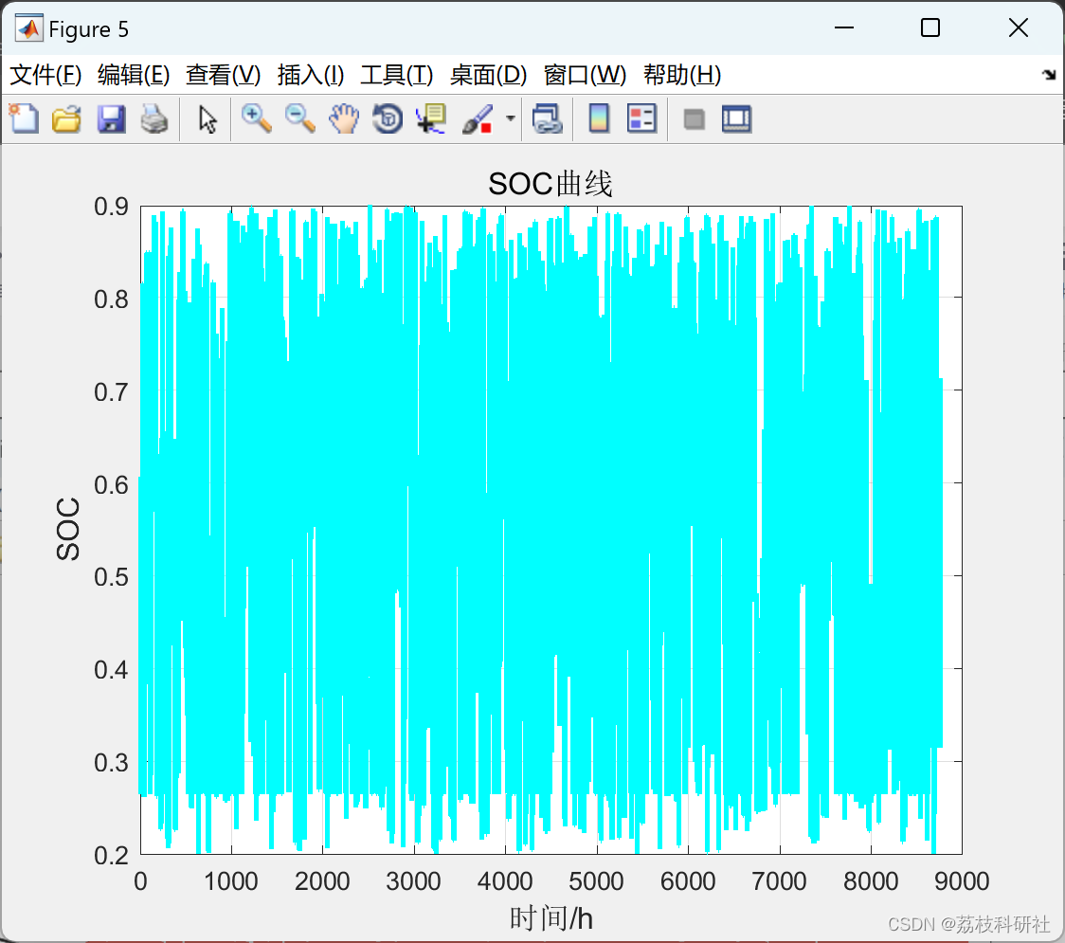Open the 文件(F) menu

point(45,75)
